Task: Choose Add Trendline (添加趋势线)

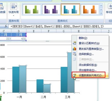Action: 88,70
